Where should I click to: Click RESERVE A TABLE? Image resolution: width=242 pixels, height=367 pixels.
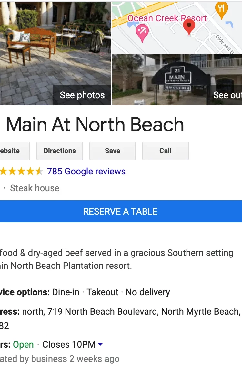point(120,211)
